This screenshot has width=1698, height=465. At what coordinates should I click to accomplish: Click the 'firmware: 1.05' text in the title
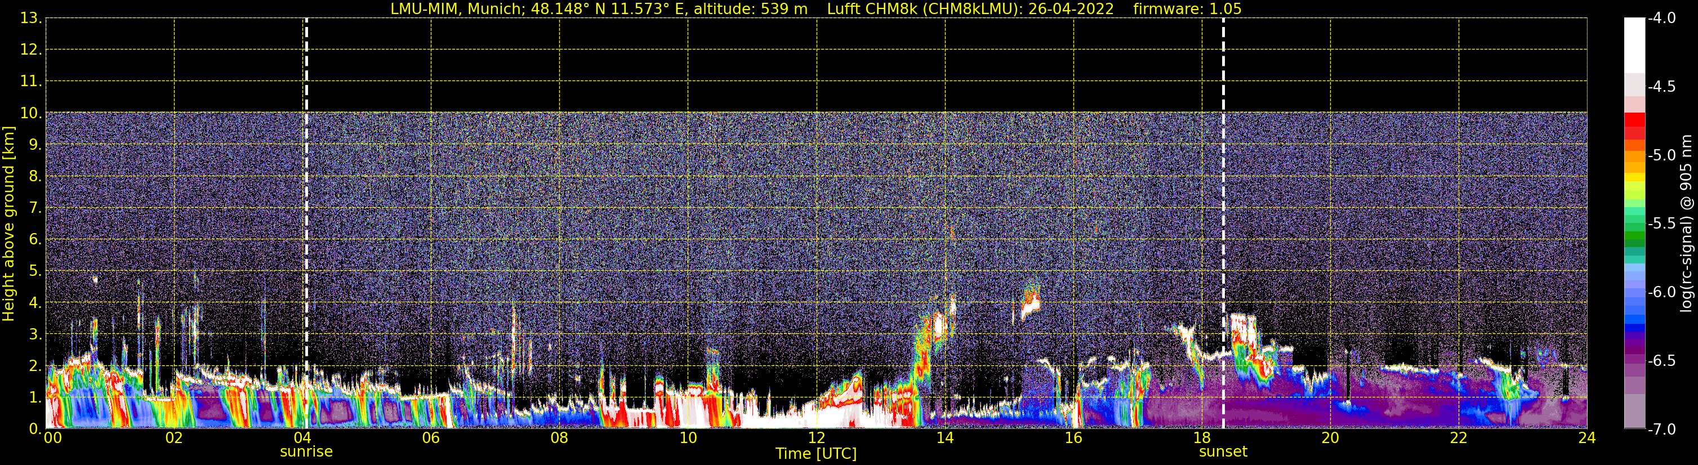1187,9
